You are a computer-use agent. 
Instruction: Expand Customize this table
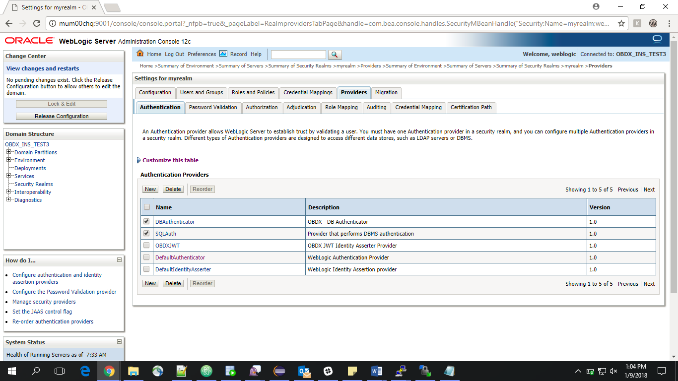[x=167, y=160]
